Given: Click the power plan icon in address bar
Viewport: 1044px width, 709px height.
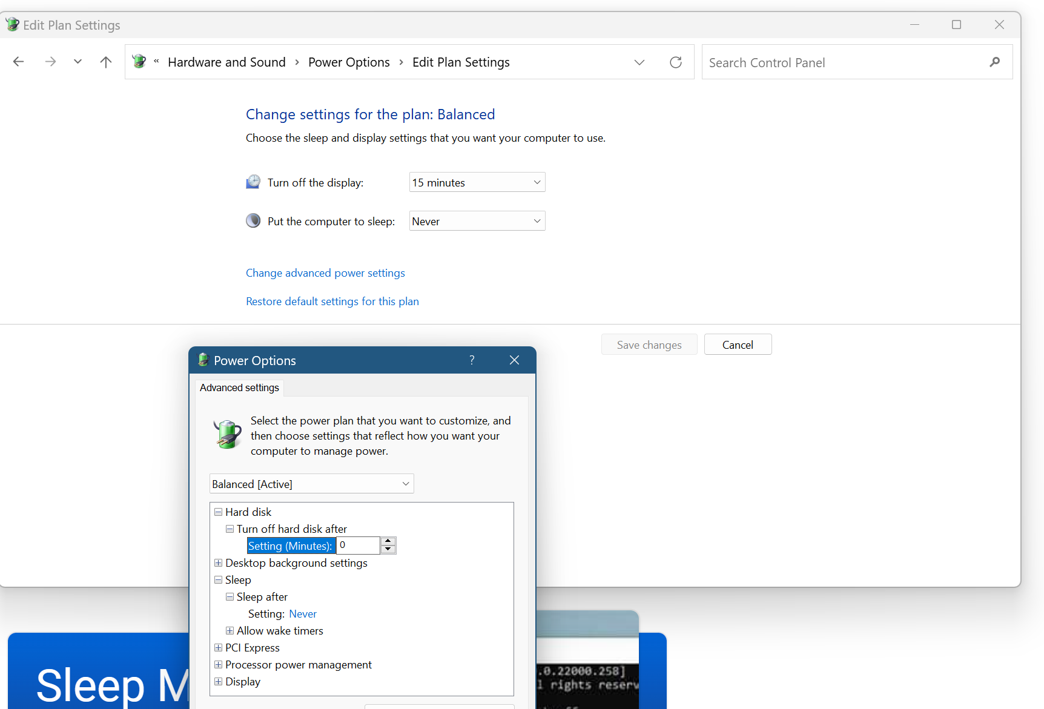Looking at the screenshot, I should click(x=139, y=61).
